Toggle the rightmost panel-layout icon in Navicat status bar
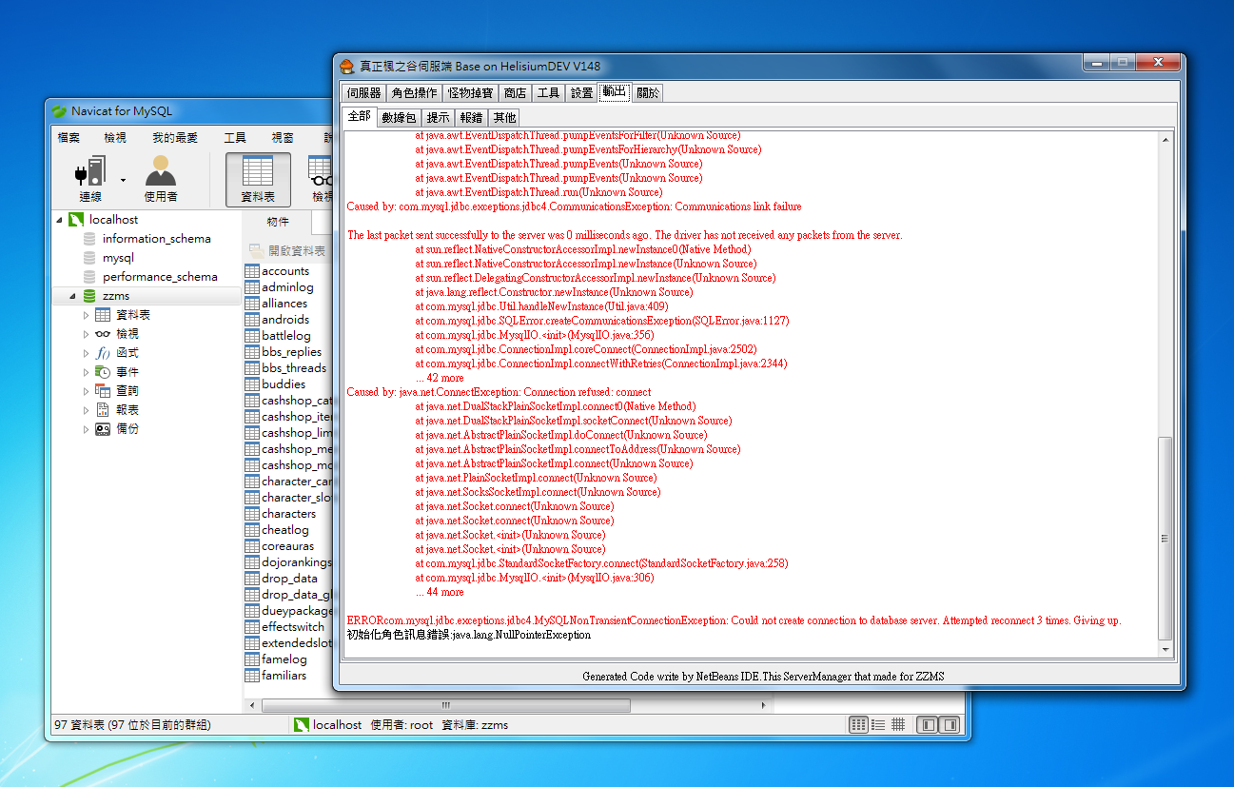This screenshot has width=1234, height=787. click(949, 725)
